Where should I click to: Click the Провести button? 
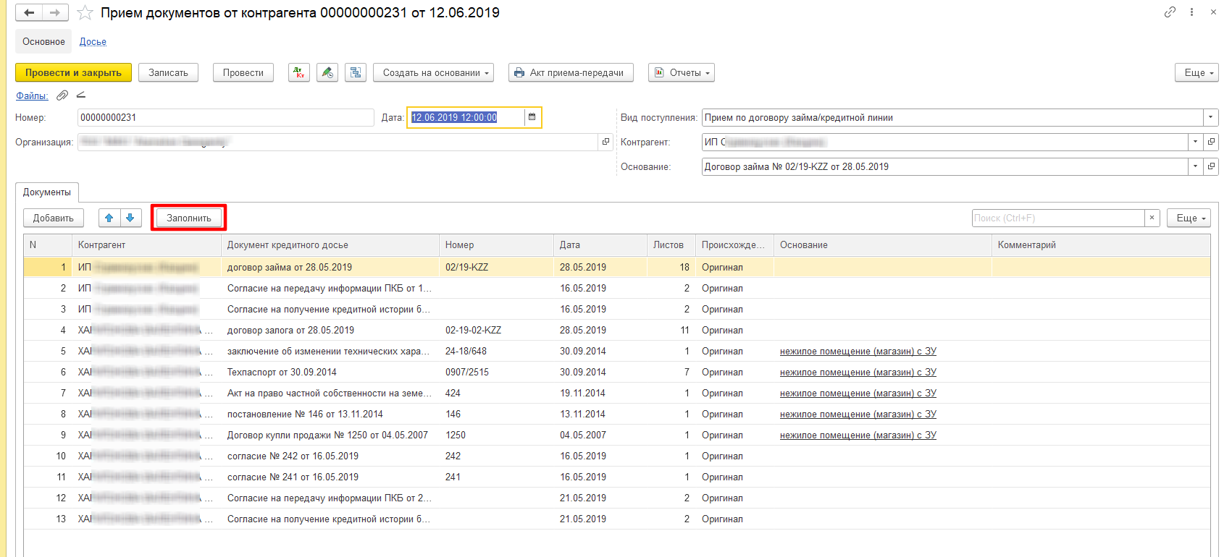pos(243,72)
